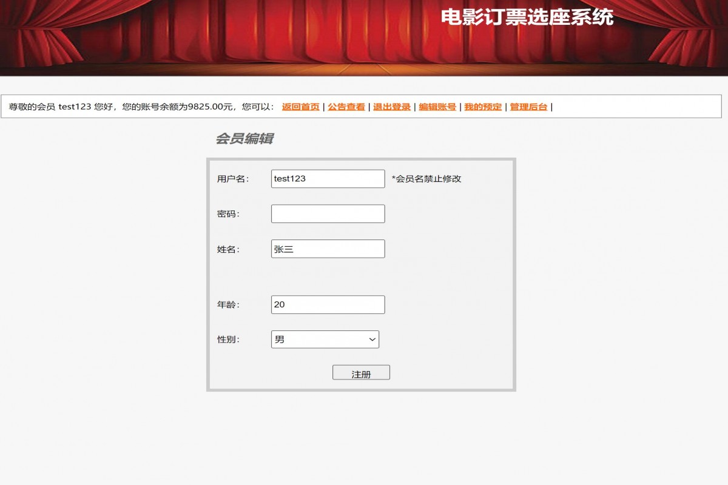View 我的预定 reservations

pos(483,107)
